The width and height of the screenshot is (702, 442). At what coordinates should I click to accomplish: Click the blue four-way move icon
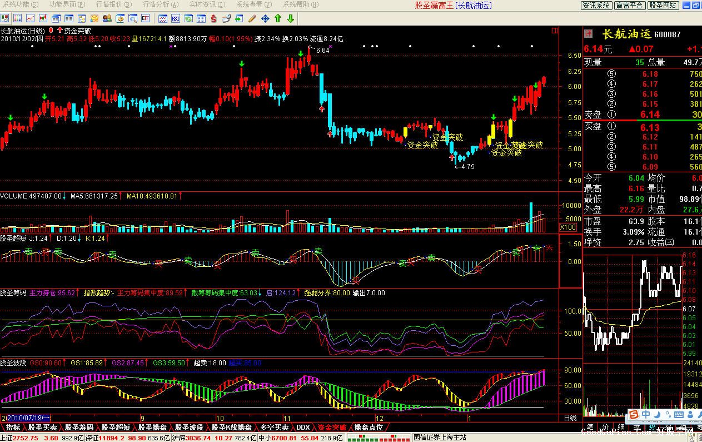click(265, 18)
